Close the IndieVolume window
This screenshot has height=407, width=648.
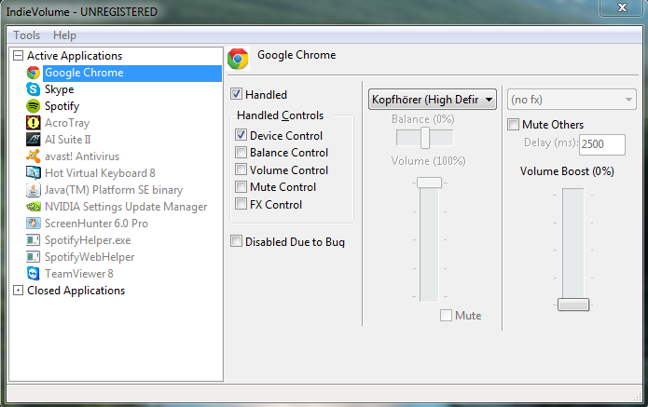click(x=622, y=7)
